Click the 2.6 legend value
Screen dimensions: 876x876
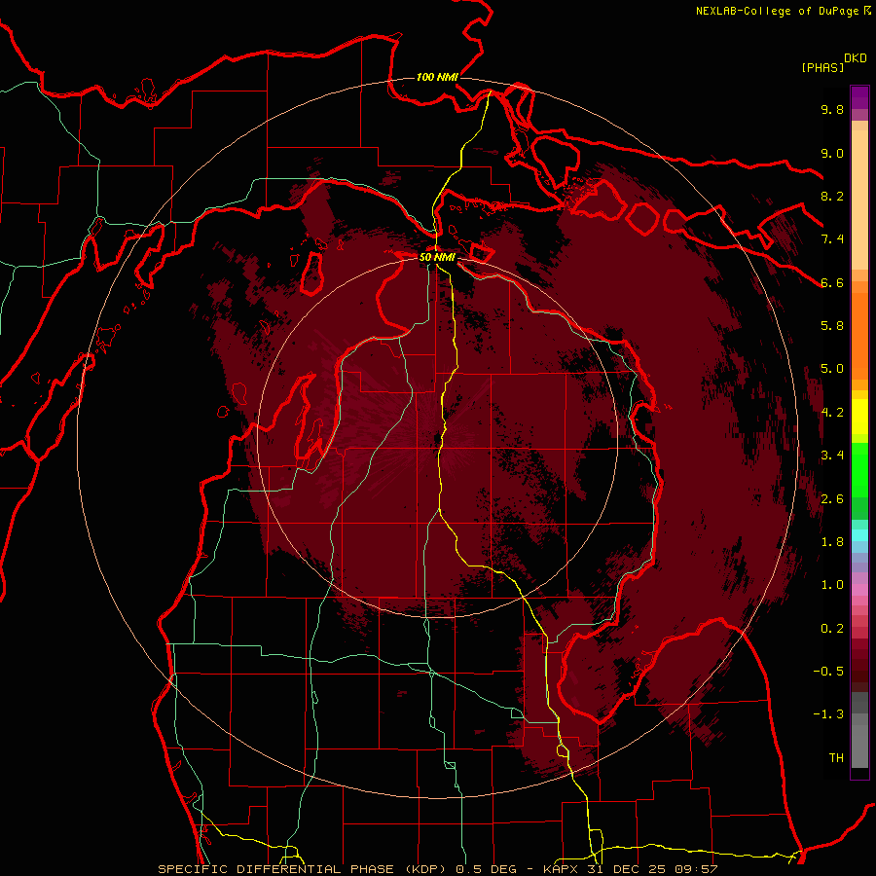[x=832, y=499]
